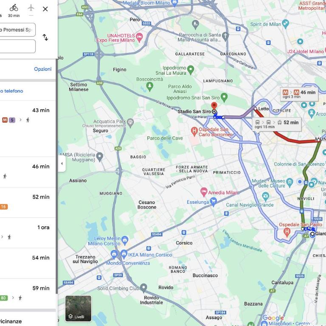Click Leroy Merlin Milano Corsico marker
Image resolution: width=326 pixels, height=326 pixels.
point(125,240)
